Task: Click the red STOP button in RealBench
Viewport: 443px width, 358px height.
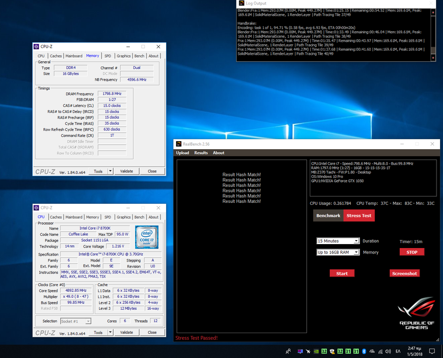Action: point(412,252)
